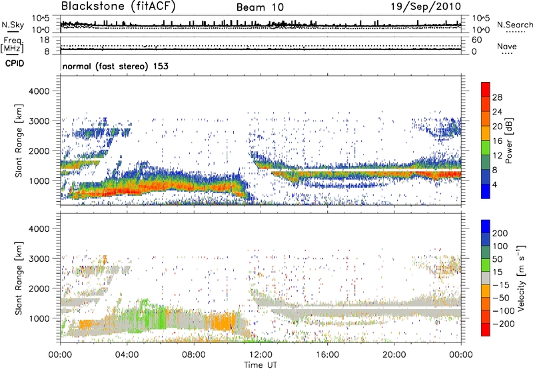533x369 pixels.
Task: Click '3000' tick on velocity plot axis
Action: point(39,258)
